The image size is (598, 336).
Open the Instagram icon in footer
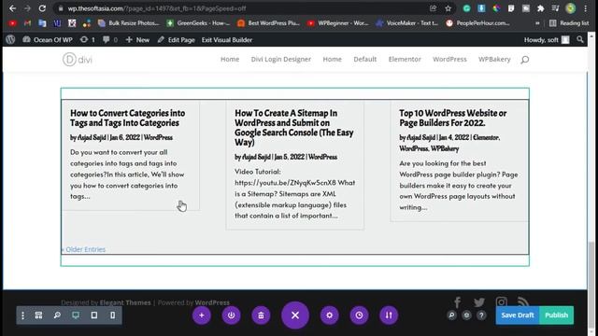tap(501, 302)
